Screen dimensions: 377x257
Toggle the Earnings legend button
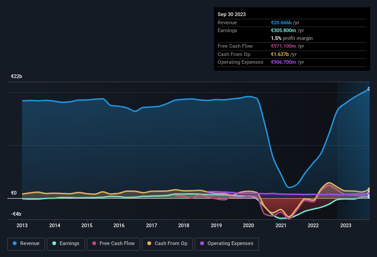point(66,244)
